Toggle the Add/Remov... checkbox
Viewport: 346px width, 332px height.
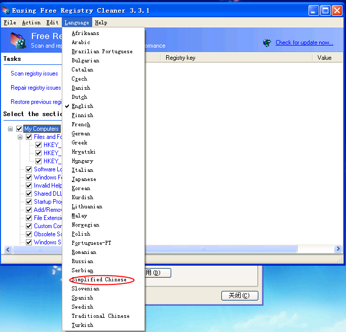point(29,210)
